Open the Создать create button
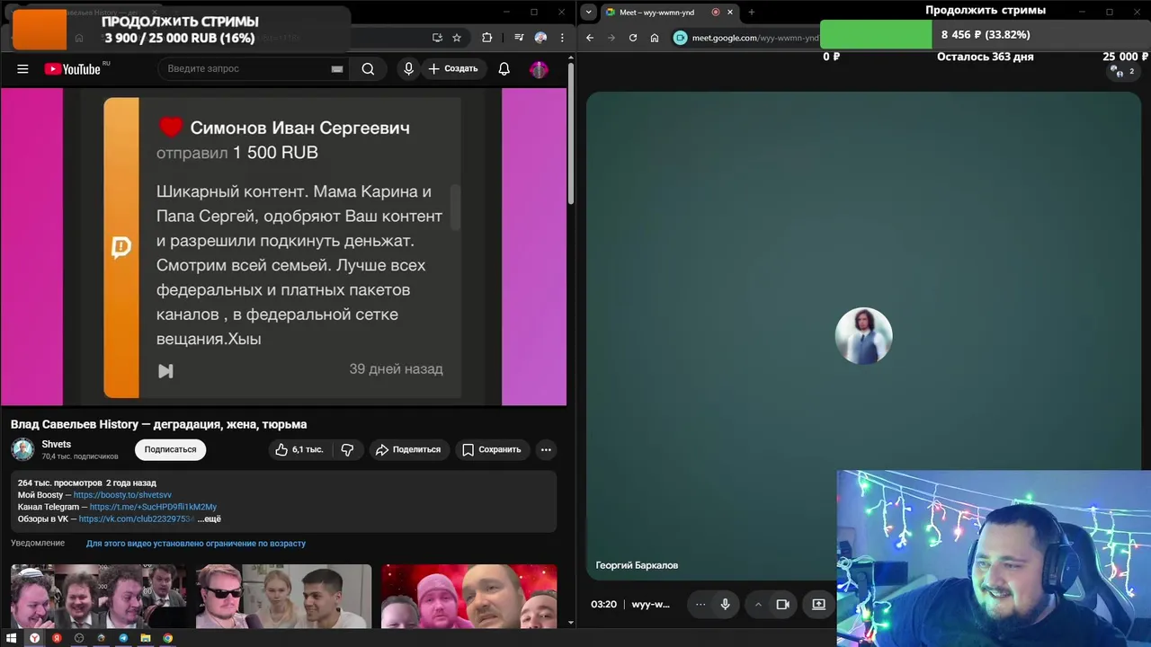The image size is (1151, 647). tap(453, 69)
